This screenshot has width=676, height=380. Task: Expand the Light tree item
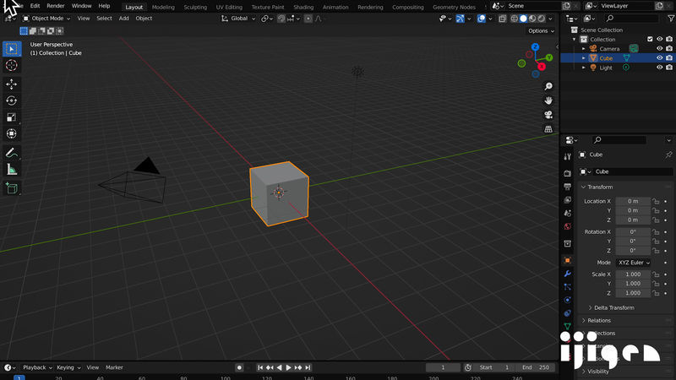tap(584, 68)
